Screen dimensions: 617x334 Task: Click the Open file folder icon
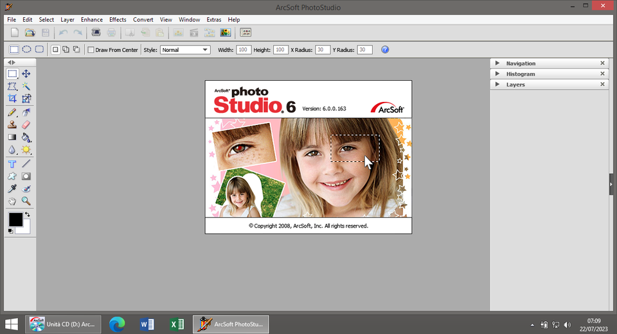pyautogui.click(x=30, y=33)
